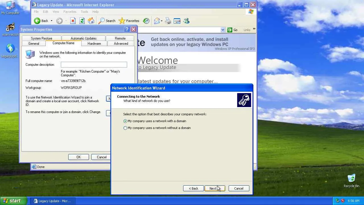Click the green Go arrow beside address bar
The height and width of the screenshot is (205, 364).
click(230, 30)
